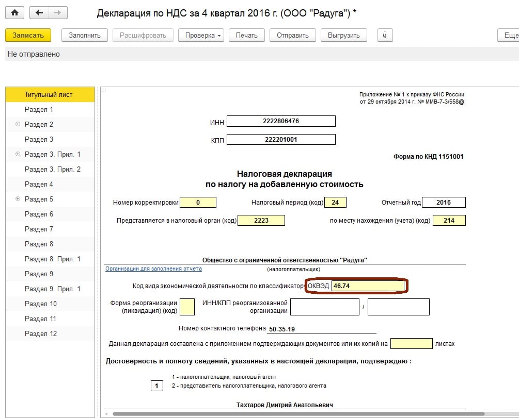Expand the Раздел 5 tree node
The width and height of the screenshot is (519, 418).
point(18,199)
